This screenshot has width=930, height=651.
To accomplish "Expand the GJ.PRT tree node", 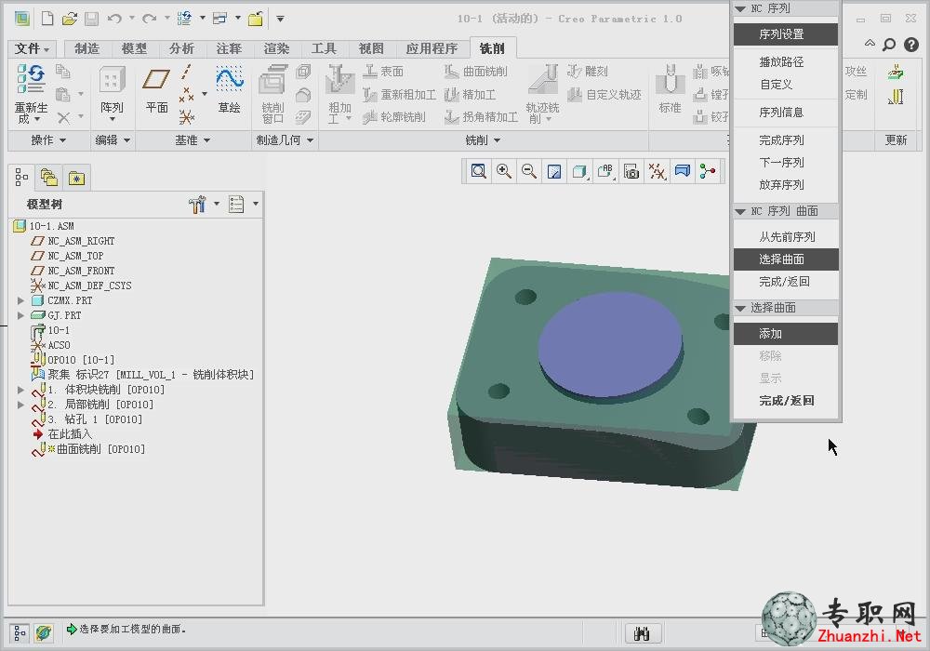I will click(20, 315).
